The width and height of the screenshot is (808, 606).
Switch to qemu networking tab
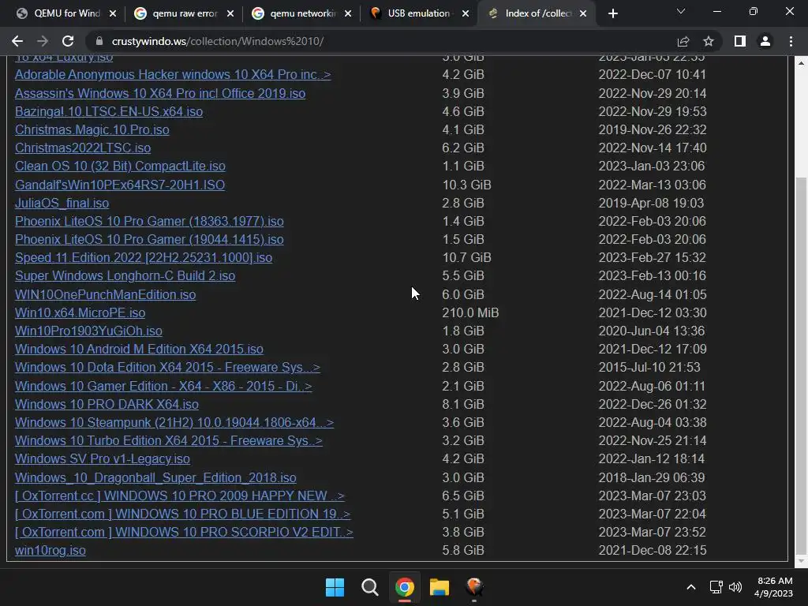tap(301, 13)
